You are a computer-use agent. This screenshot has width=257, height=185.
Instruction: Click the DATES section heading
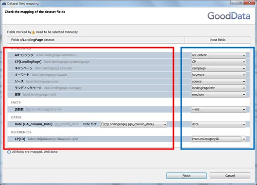(16, 118)
